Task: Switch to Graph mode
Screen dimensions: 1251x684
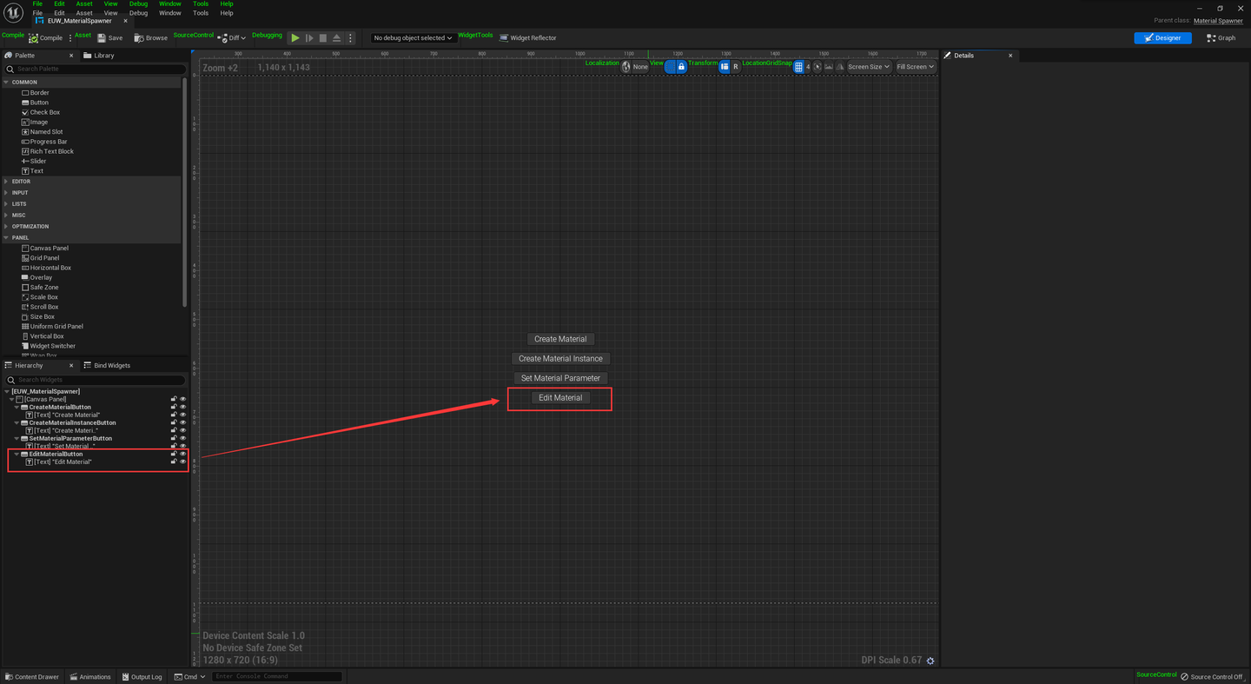Action: click(x=1221, y=38)
